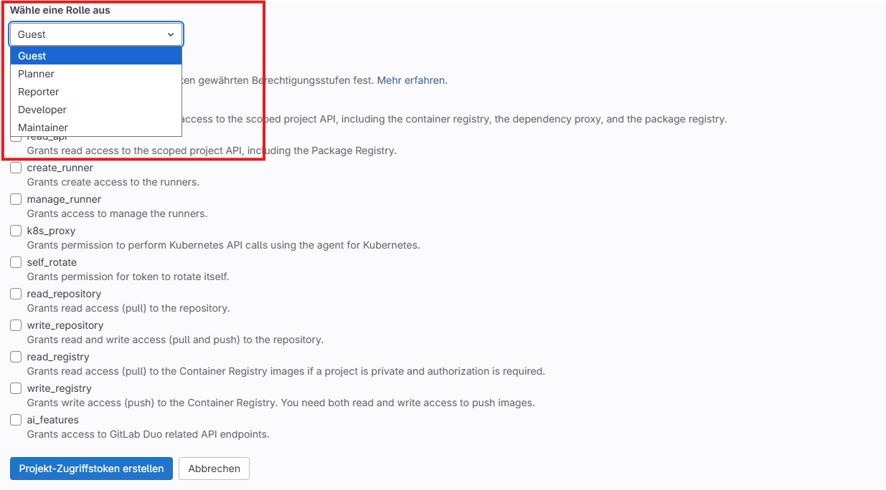Pick Developer from the role list
This screenshot has height=490, width=886.
coord(96,110)
